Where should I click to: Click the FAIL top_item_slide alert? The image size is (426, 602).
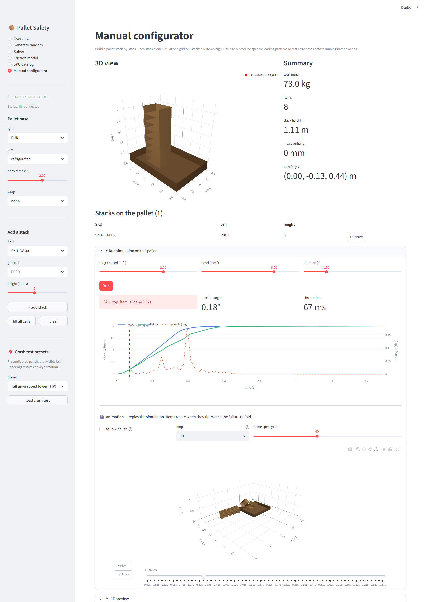coord(148,302)
